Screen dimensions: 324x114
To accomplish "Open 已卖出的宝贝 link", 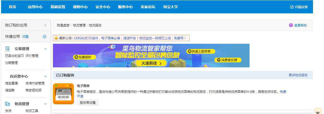I will click(14, 56).
